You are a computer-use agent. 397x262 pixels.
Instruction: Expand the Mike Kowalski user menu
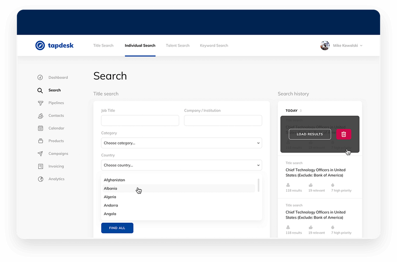pyautogui.click(x=361, y=46)
